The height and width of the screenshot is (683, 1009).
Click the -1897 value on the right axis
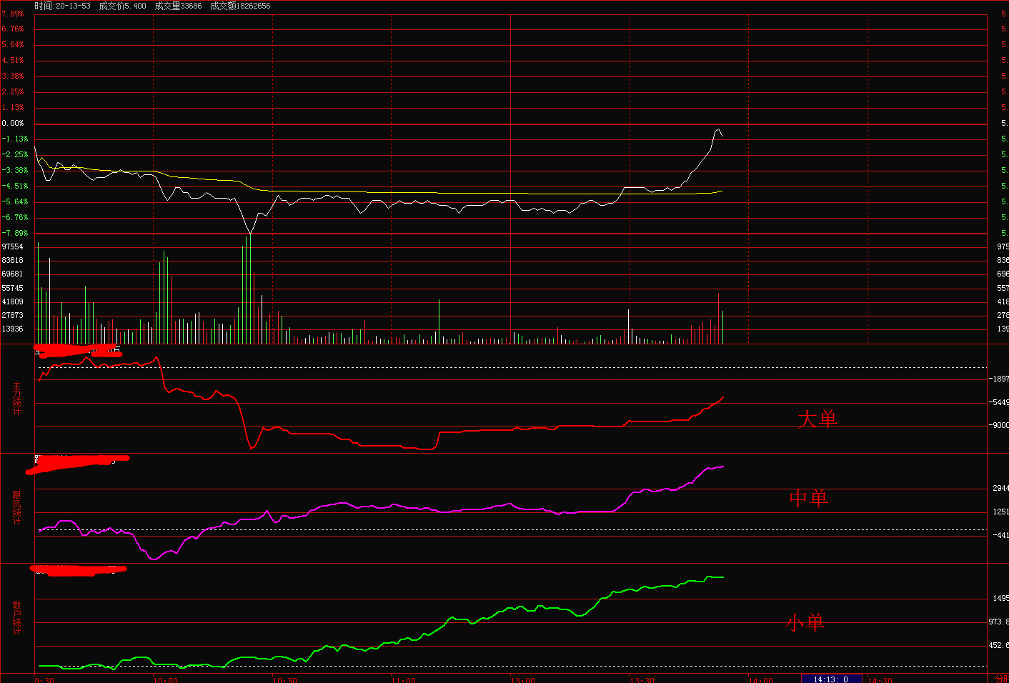click(999, 379)
